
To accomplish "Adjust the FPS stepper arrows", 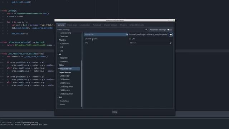I will (170, 43).
